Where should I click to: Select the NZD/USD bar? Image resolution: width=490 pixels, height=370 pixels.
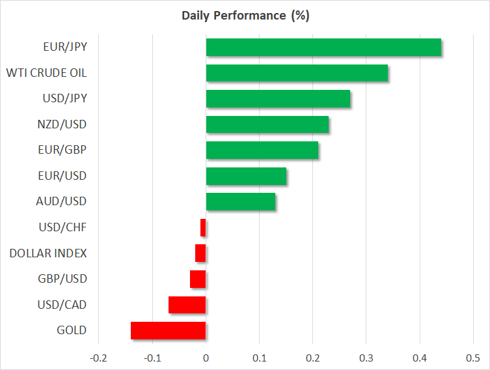(267, 124)
